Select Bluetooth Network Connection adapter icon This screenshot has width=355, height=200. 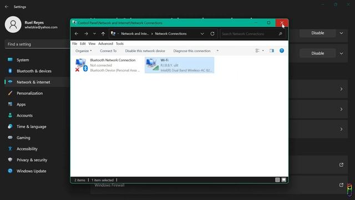pos(82,65)
